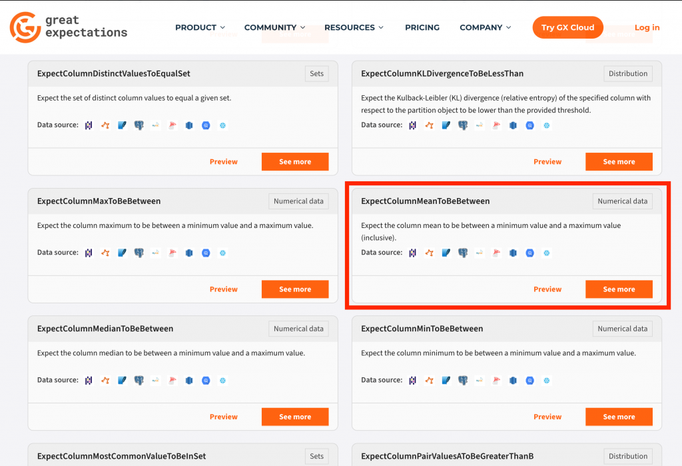Click pandas icon in ExpectColumnMeanToBeBetween card
The height and width of the screenshot is (466, 682).
click(x=413, y=253)
